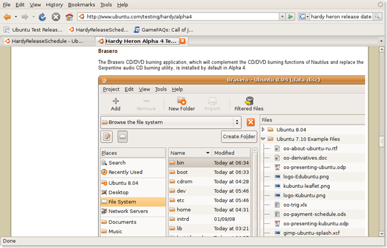The image size is (387, 248).
Task: Select logo-Edubuntu.png file
Action: tap(306, 176)
